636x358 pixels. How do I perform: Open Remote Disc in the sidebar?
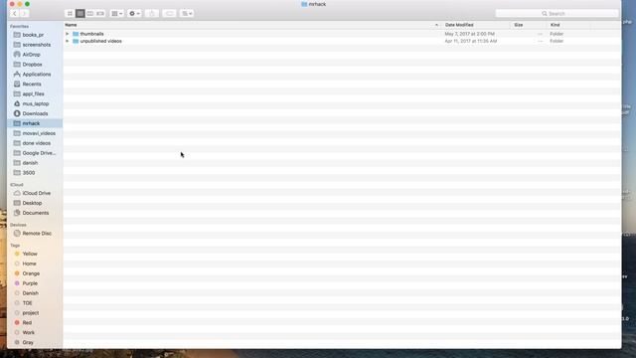click(x=35, y=234)
